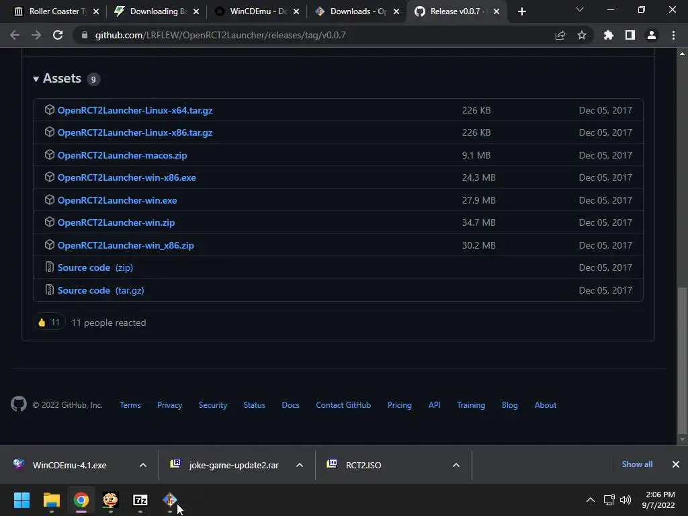Open the Training footer link
This screenshot has height=516, width=688.
click(x=471, y=405)
